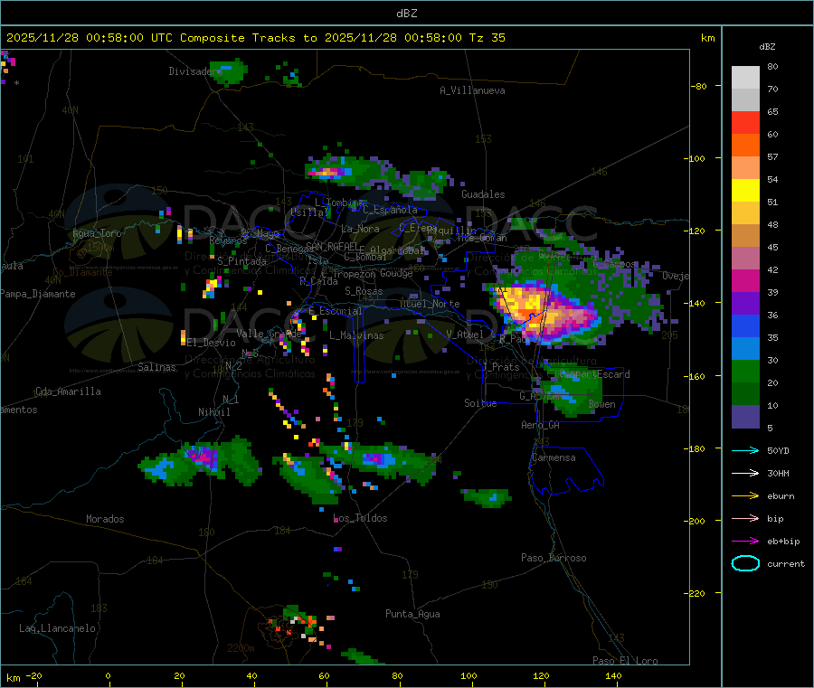Click the cyan 'current' ellipse in legend
The image size is (814, 688).
(x=745, y=563)
